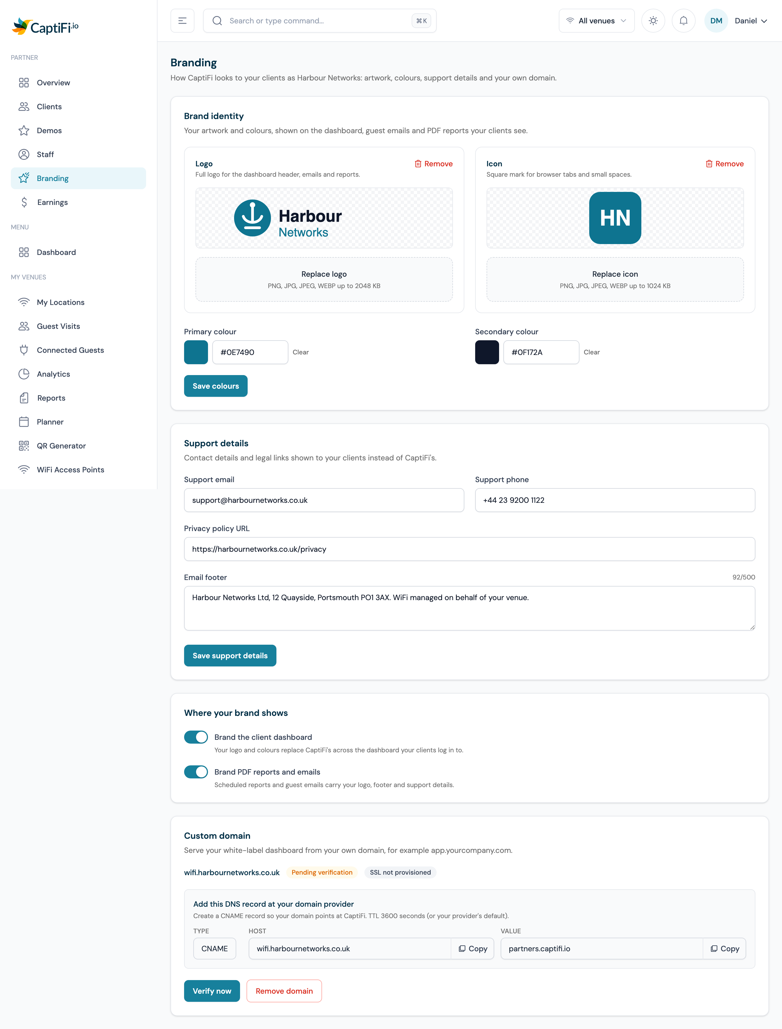782x1029 pixels.
Task: Clear the primary colour
Action: pyautogui.click(x=301, y=352)
